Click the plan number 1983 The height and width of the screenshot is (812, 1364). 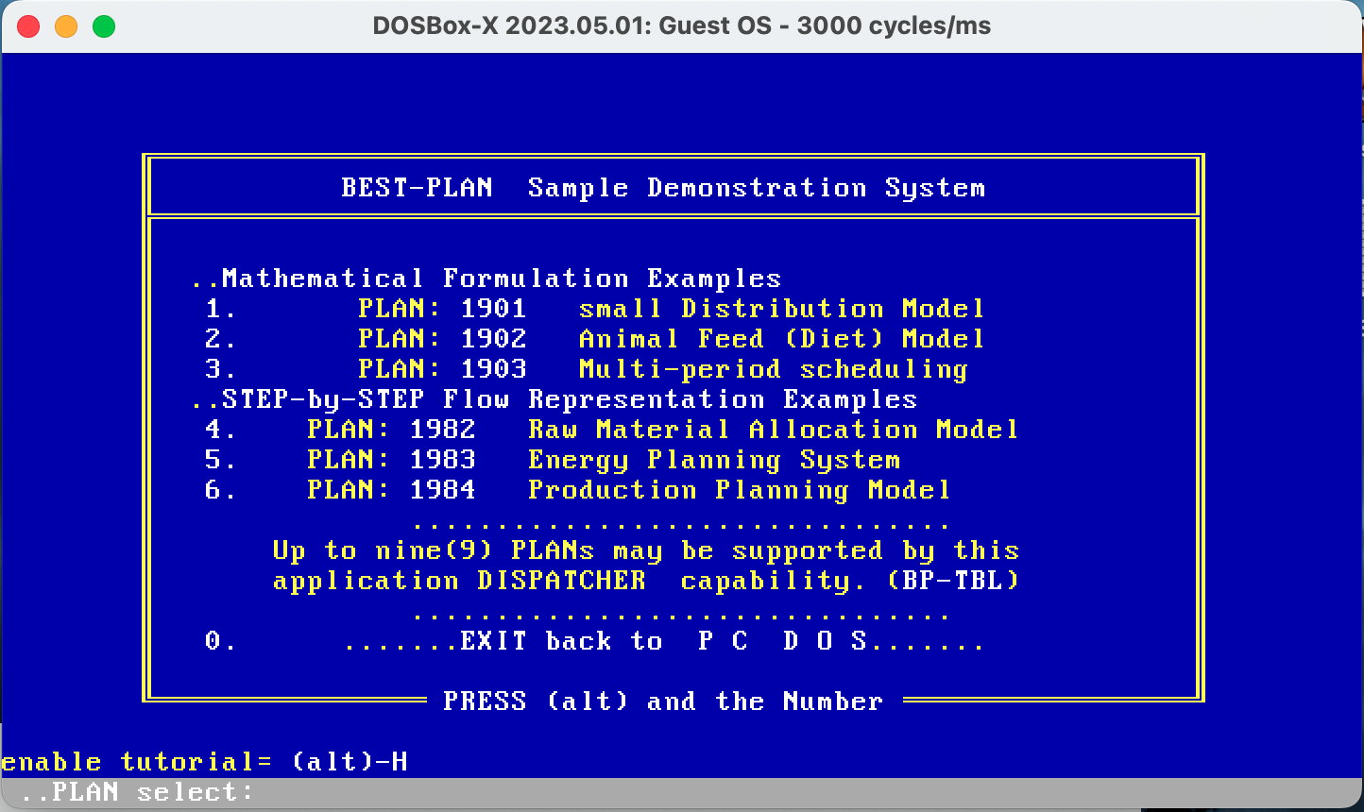tap(442, 460)
